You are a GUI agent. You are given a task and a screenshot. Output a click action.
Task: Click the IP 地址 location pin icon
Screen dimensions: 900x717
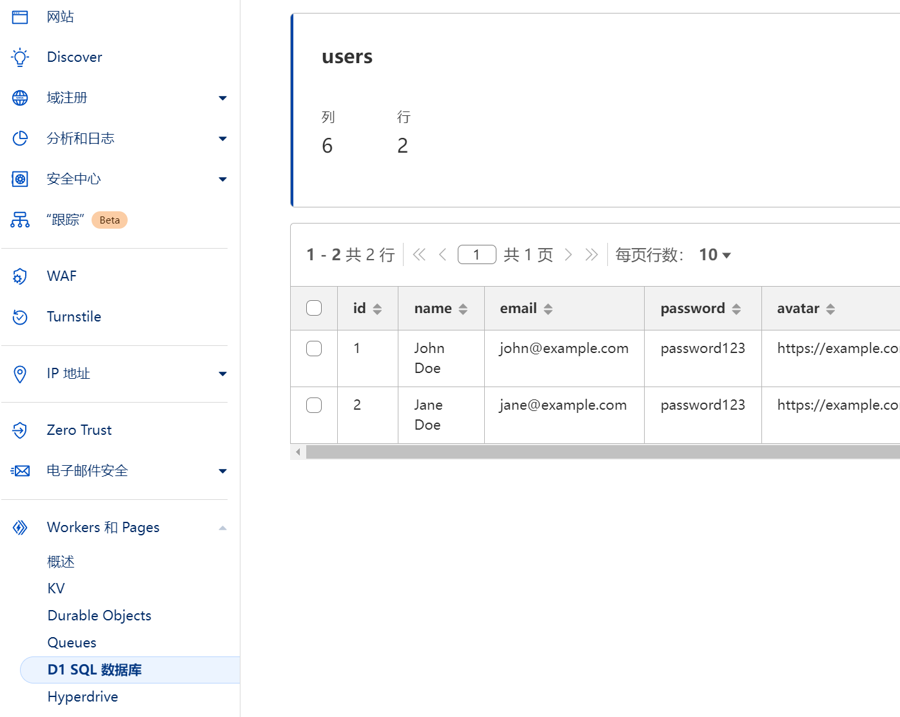click(20, 374)
